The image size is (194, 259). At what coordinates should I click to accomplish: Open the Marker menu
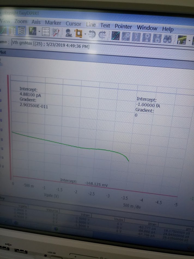click(x=53, y=23)
